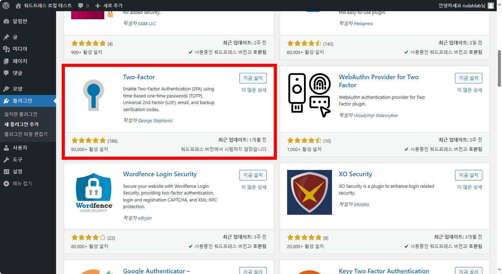Image resolution: width=502 pixels, height=274 pixels.
Task: Open Keyy Two Factor Authentication title
Action: click(384, 271)
